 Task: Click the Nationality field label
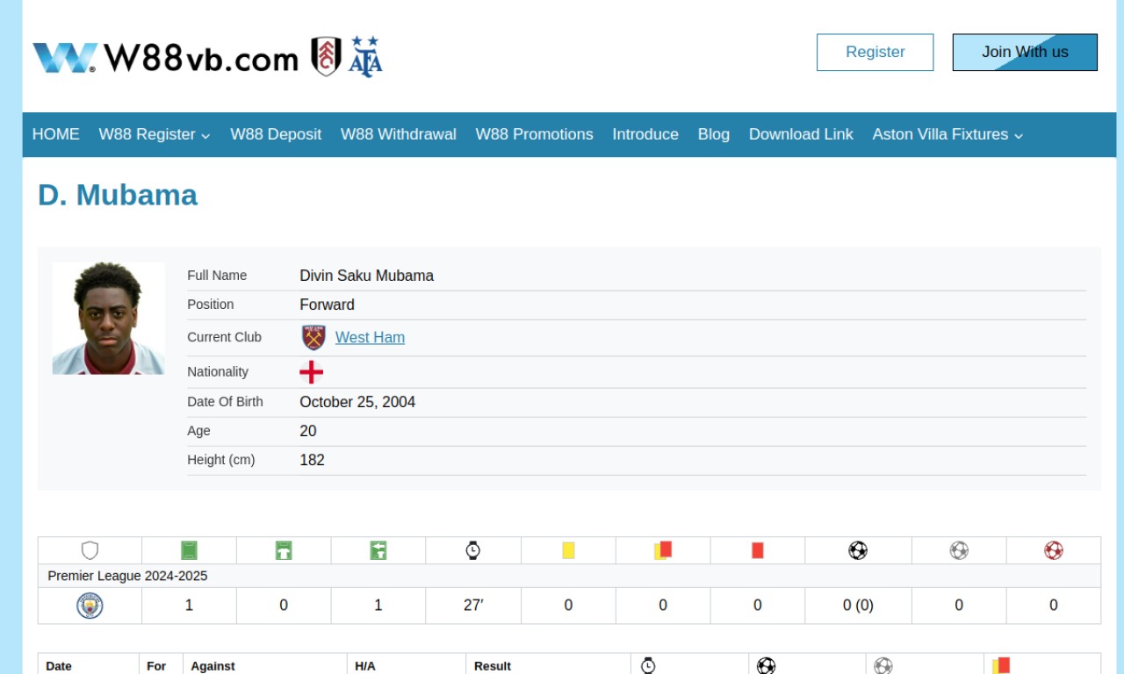click(x=218, y=372)
